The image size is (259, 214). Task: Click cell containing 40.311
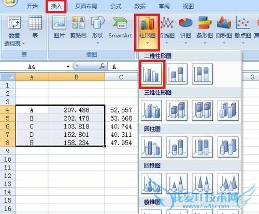tap(121, 135)
